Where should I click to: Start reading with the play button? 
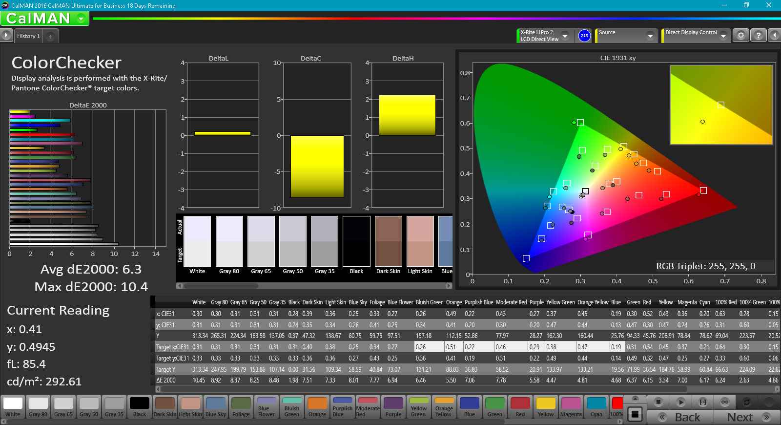[x=681, y=402]
